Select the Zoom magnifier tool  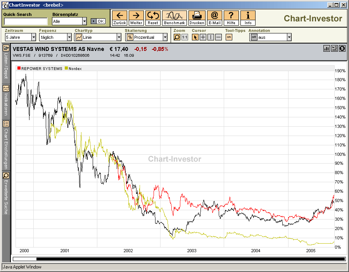click(x=177, y=37)
